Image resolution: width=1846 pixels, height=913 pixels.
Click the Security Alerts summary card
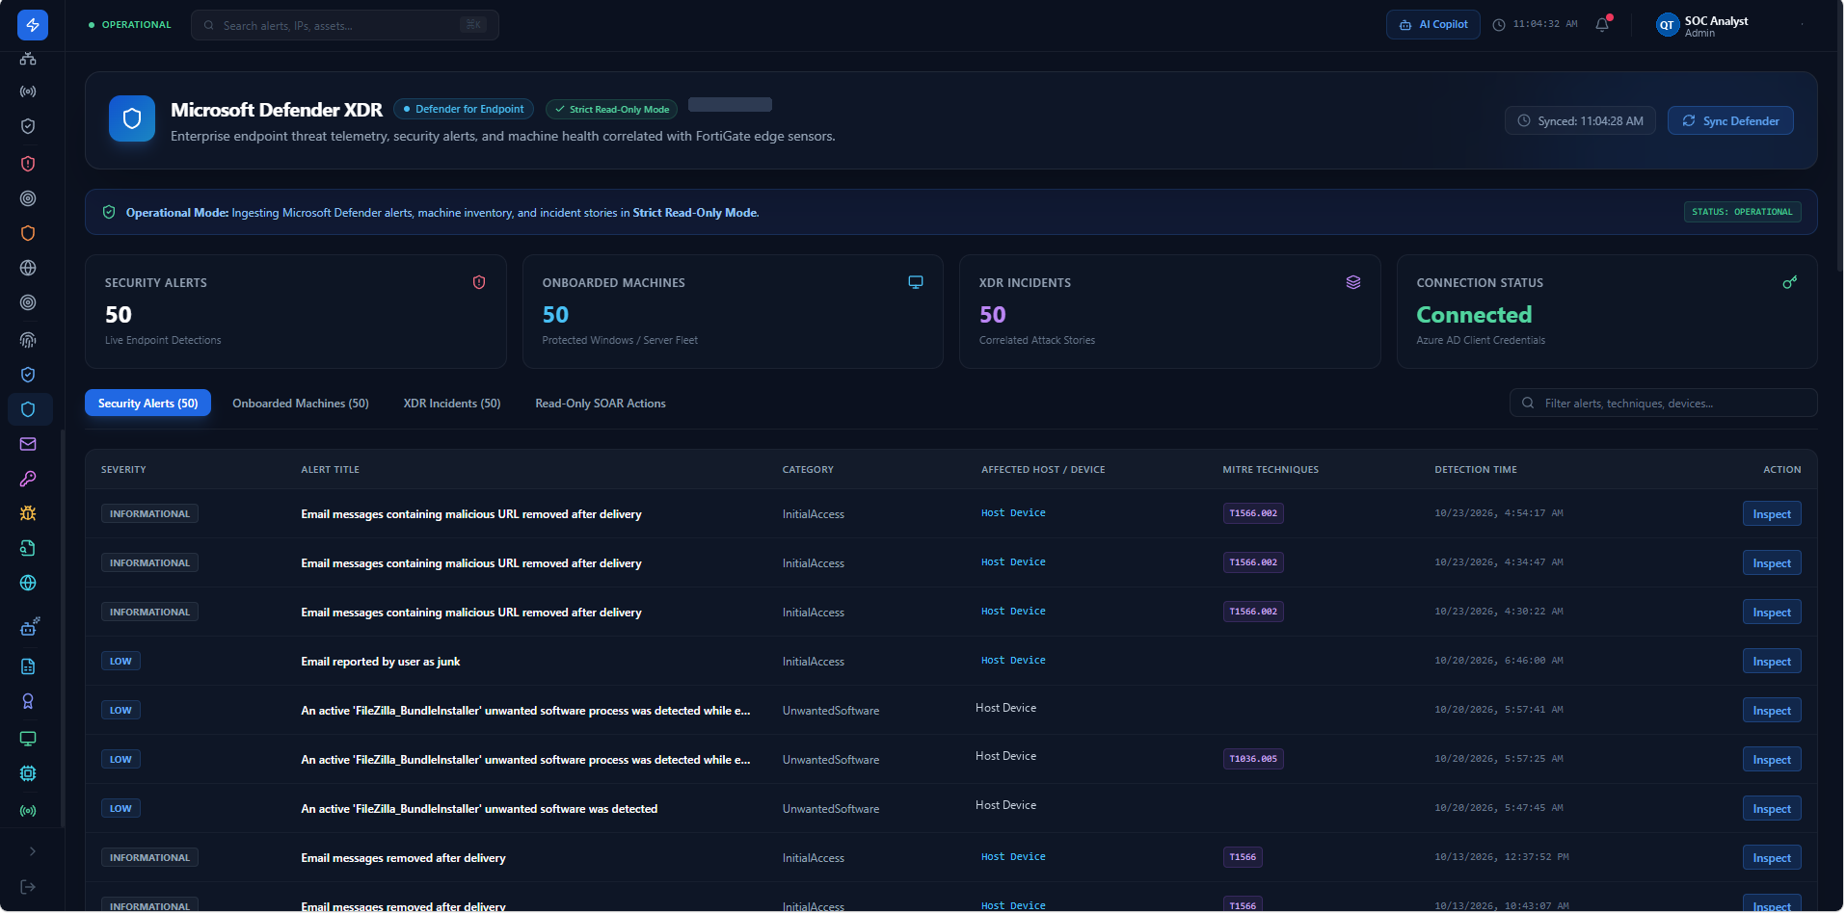tap(296, 311)
